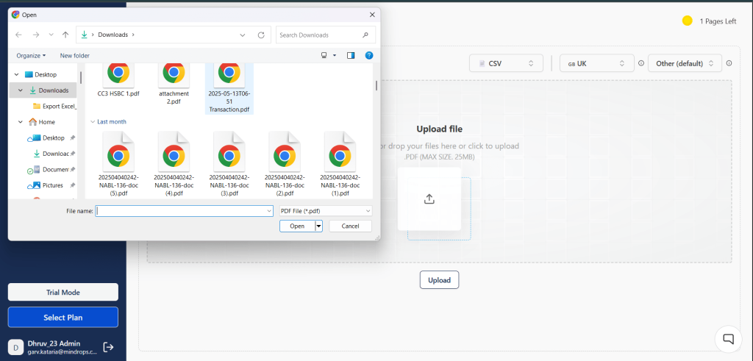753x361 pixels.
Task: Open the Other (default) dropdown
Action: click(x=685, y=63)
